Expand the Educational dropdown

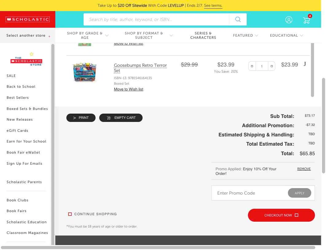(x=286, y=35)
